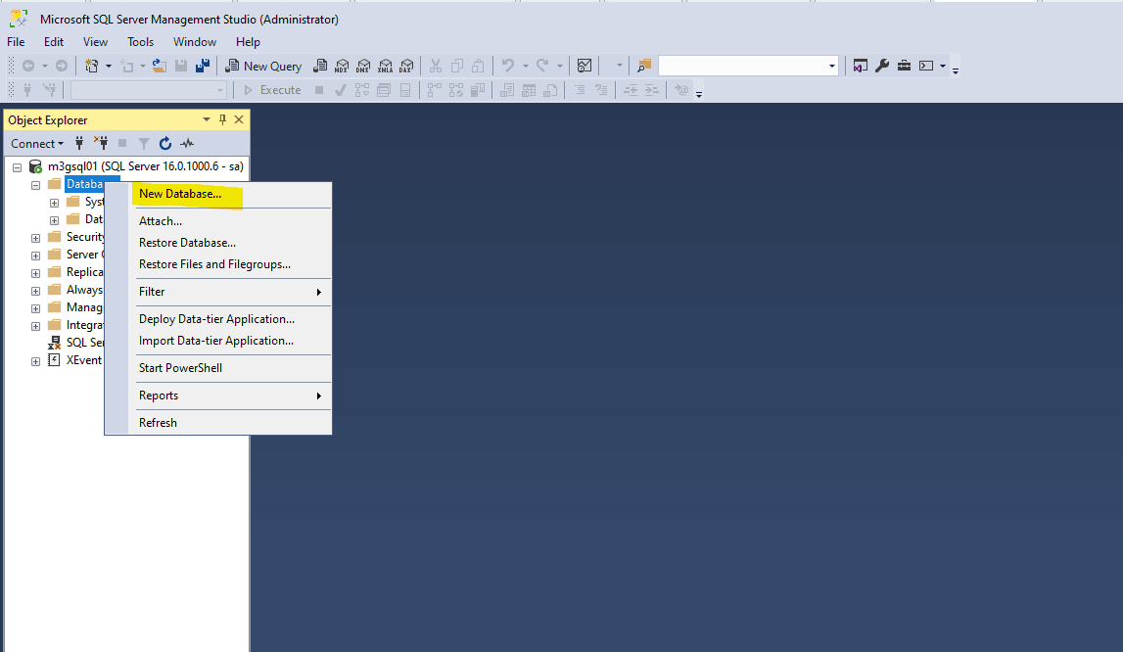Expand the XEvent Profiler node
Image resolution: width=1123 pixels, height=652 pixels.
pos(35,361)
